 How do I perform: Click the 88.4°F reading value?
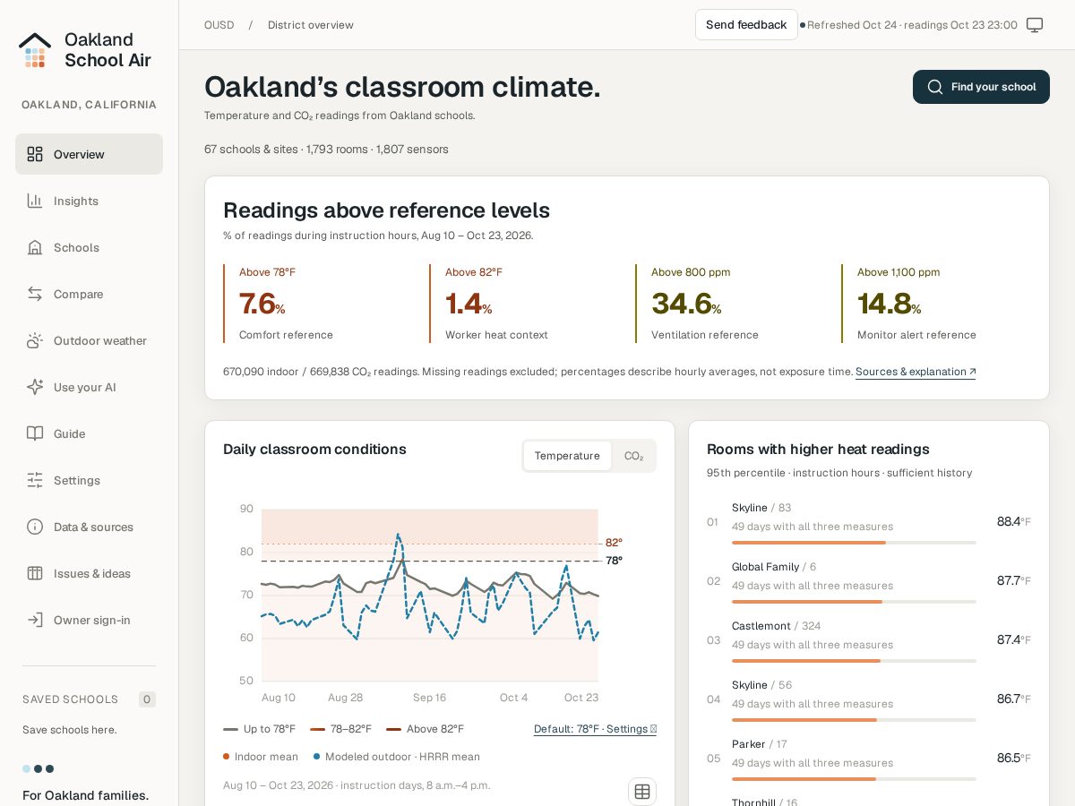(x=1013, y=521)
